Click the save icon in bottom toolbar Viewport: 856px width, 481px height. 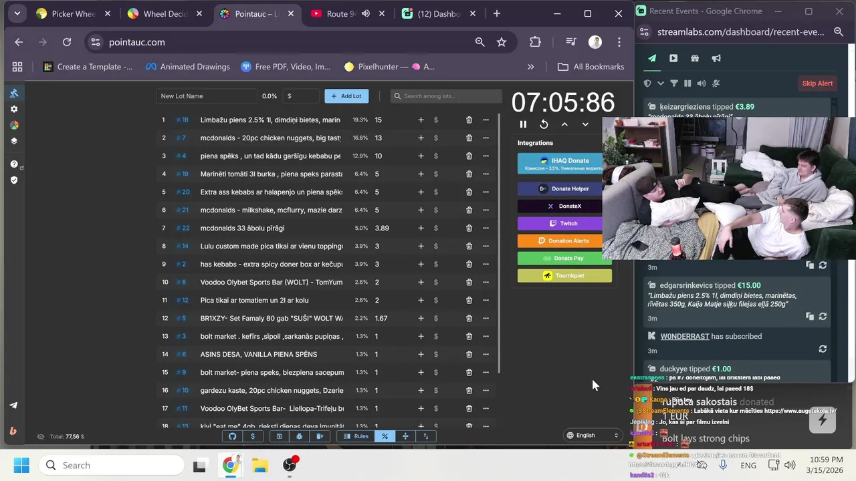280,436
